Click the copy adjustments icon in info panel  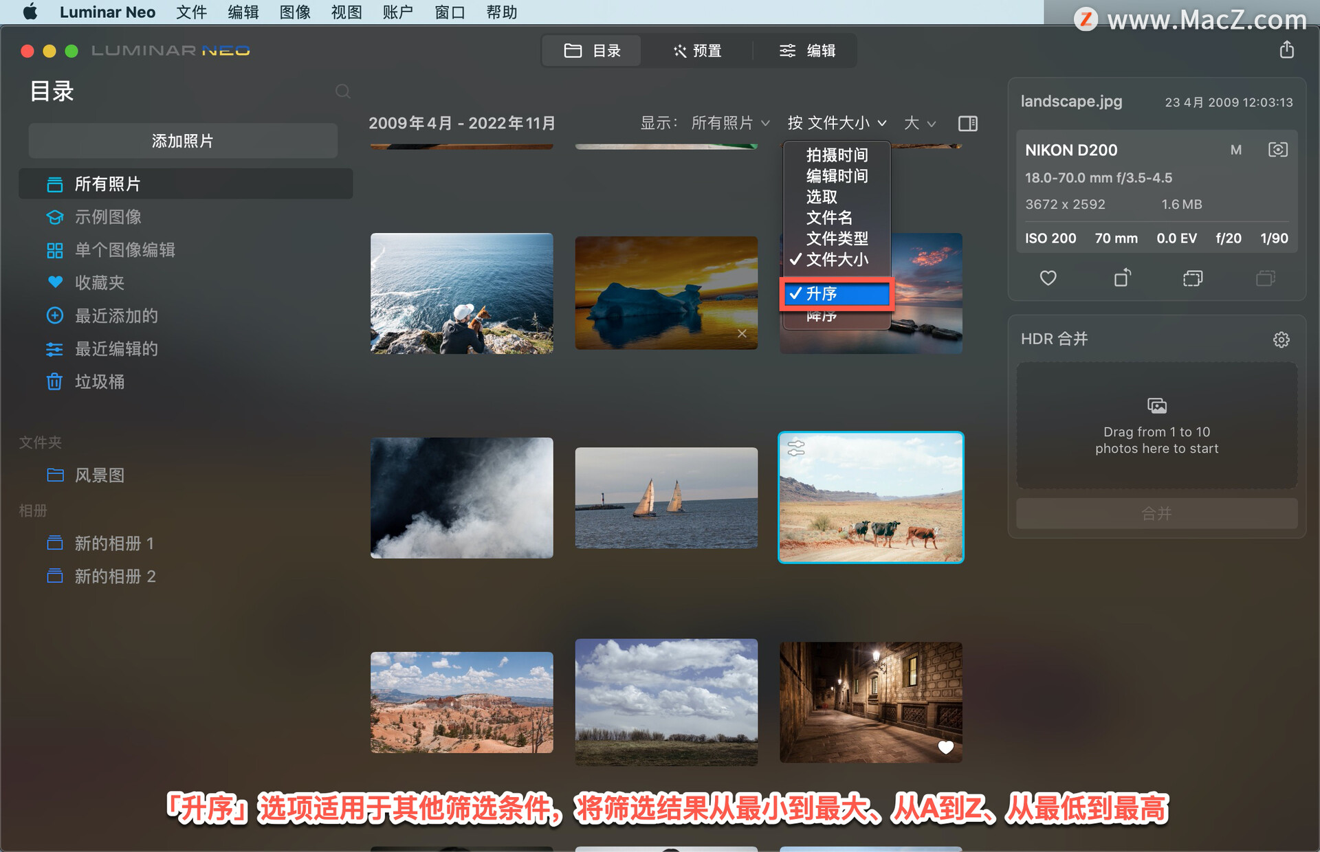(x=1193, y=278)
